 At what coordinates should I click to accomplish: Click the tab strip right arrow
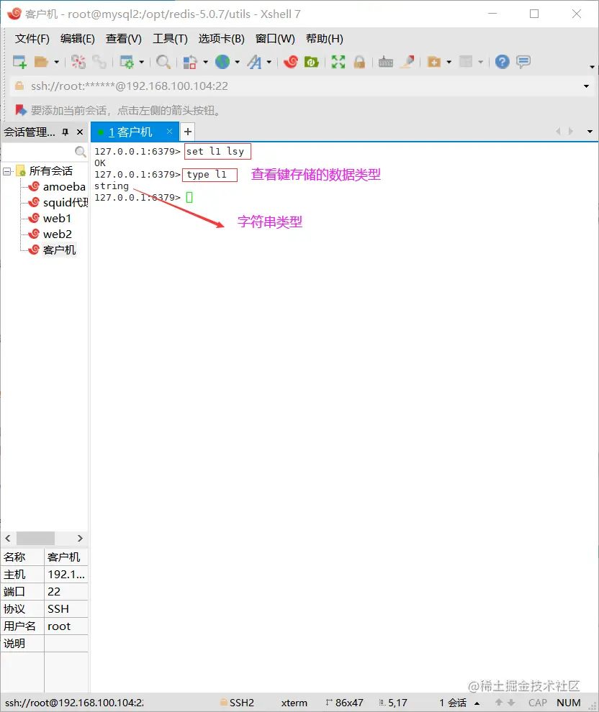571,132
